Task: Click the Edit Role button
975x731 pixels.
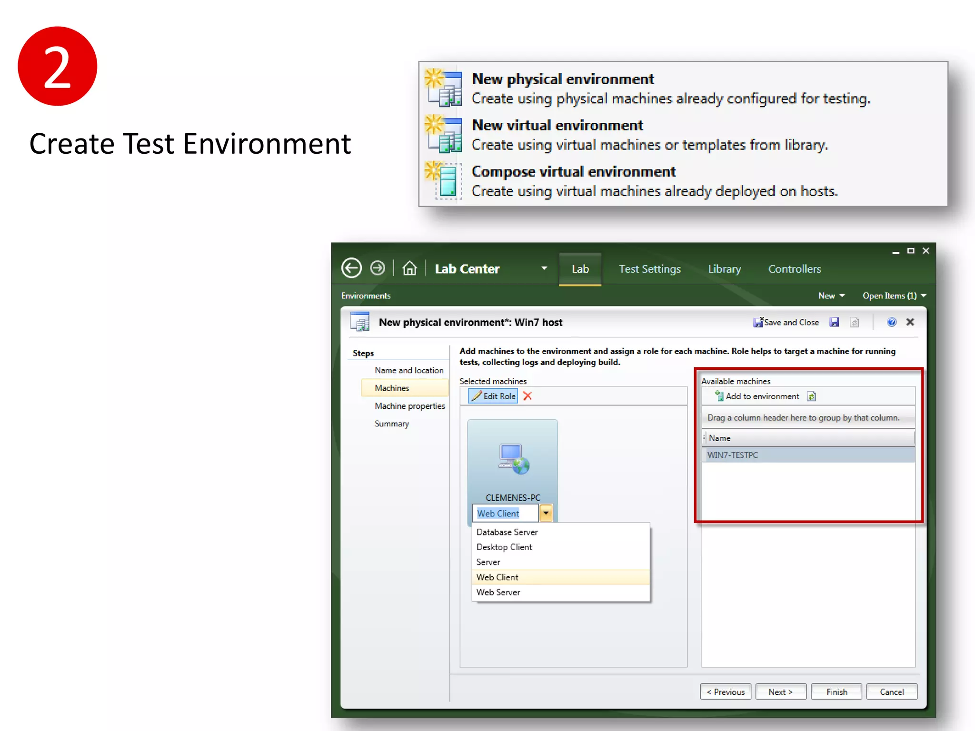Action: click(x=493, y=396)
